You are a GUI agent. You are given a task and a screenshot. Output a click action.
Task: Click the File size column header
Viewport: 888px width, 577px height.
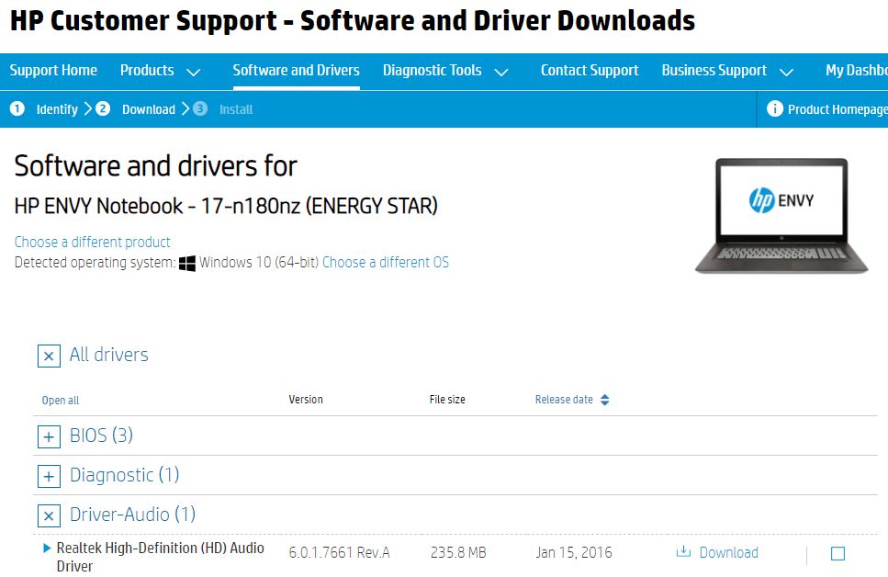tap(447, 400)
